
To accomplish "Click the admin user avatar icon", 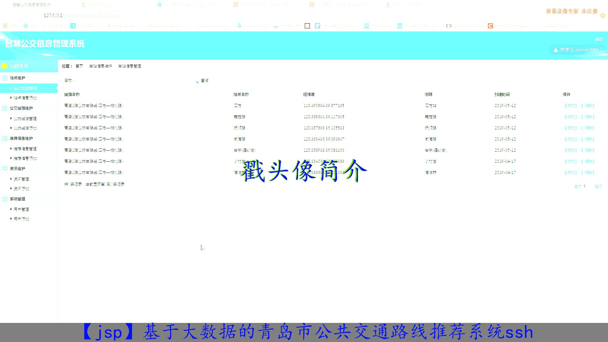I will [556, 50].
